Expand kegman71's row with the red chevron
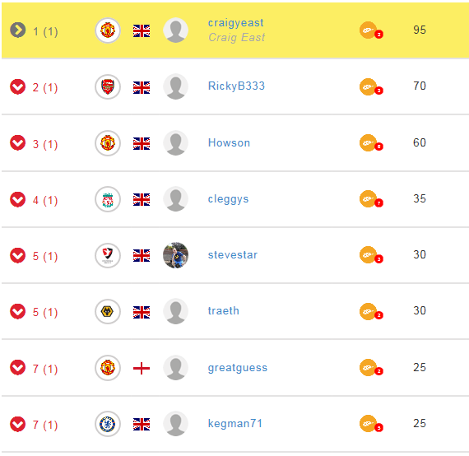 17,424
